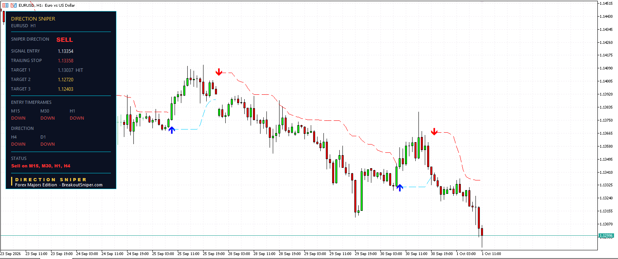Click the SNIPER DIRECTION label
This screenshot has width=618, height=259.
click(x=30, y=39)
